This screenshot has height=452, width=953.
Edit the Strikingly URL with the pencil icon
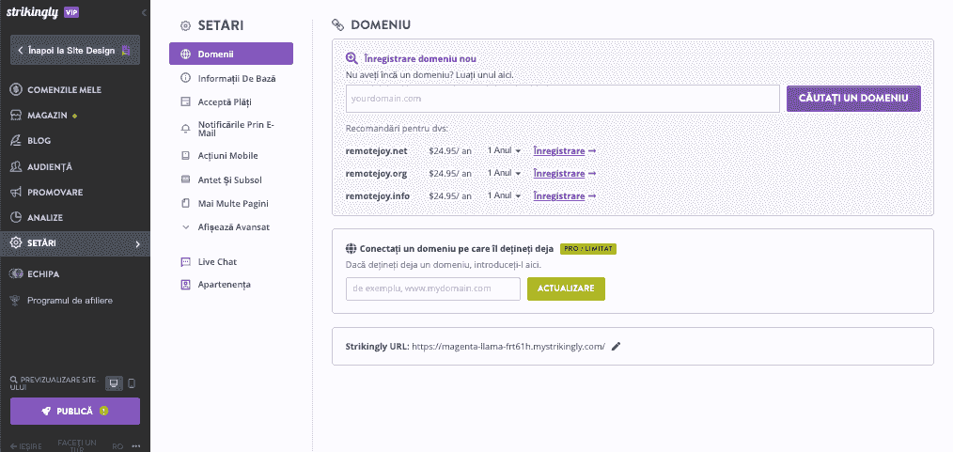[x=616, y=347]
